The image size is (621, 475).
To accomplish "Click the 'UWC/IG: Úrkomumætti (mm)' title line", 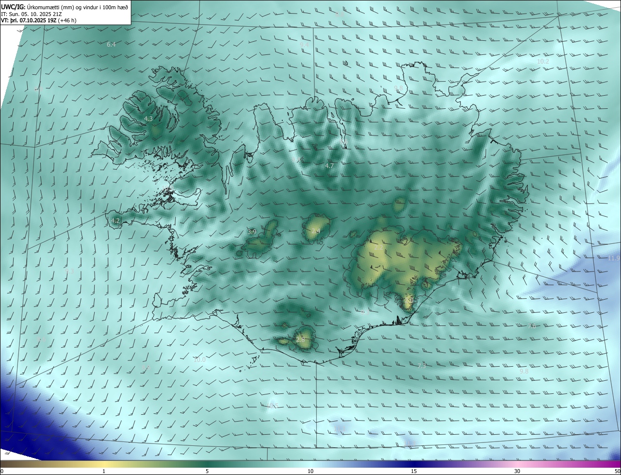I will tap(65, 6).
